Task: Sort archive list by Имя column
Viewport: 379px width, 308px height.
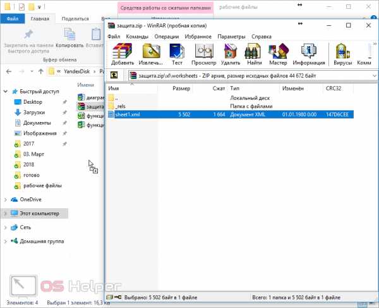Action: click(x=132, y=89)
